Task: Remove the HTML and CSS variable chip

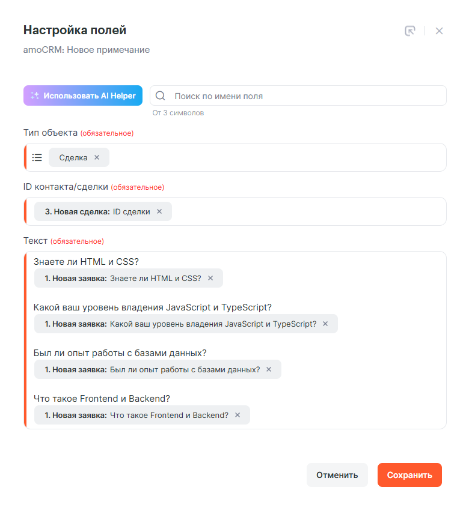Action: click(x=210, y=278)
